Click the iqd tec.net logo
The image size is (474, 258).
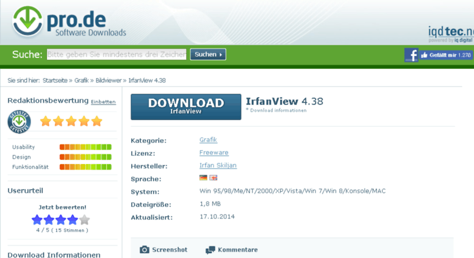tap(451, 33)
